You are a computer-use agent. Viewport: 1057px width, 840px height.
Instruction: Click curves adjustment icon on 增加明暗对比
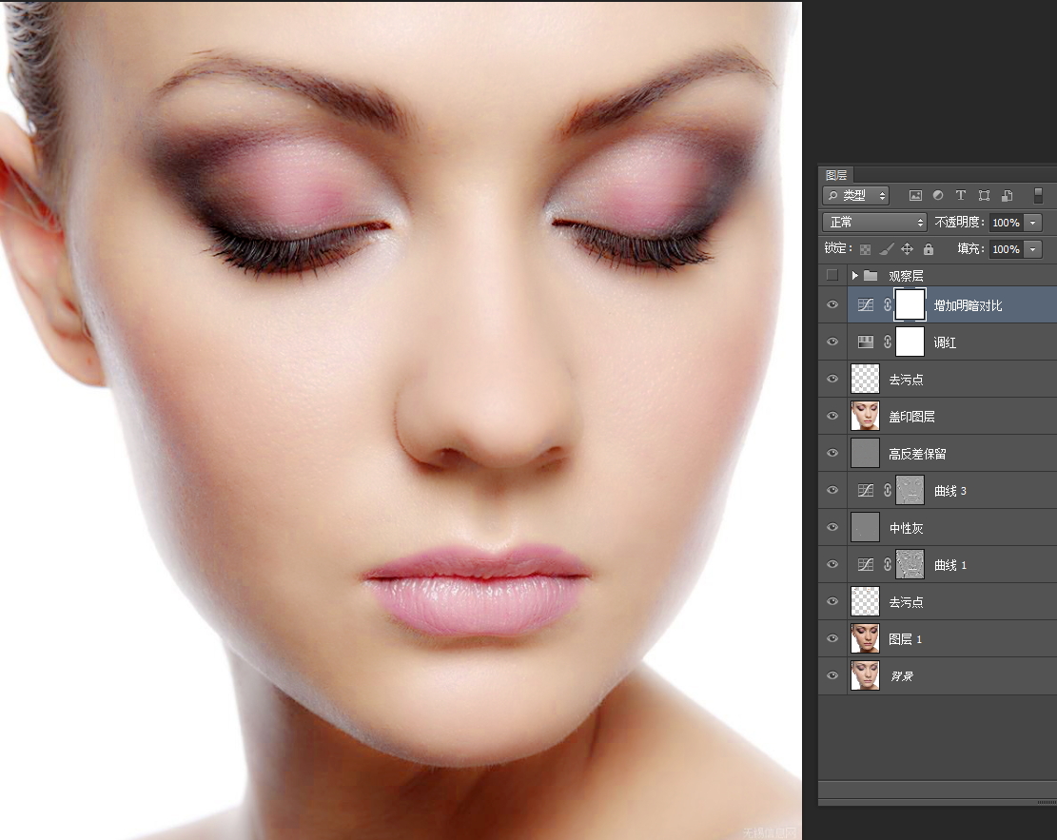(x=866, y=304)
